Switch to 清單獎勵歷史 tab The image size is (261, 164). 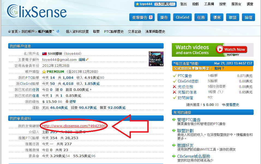[155, 31]
